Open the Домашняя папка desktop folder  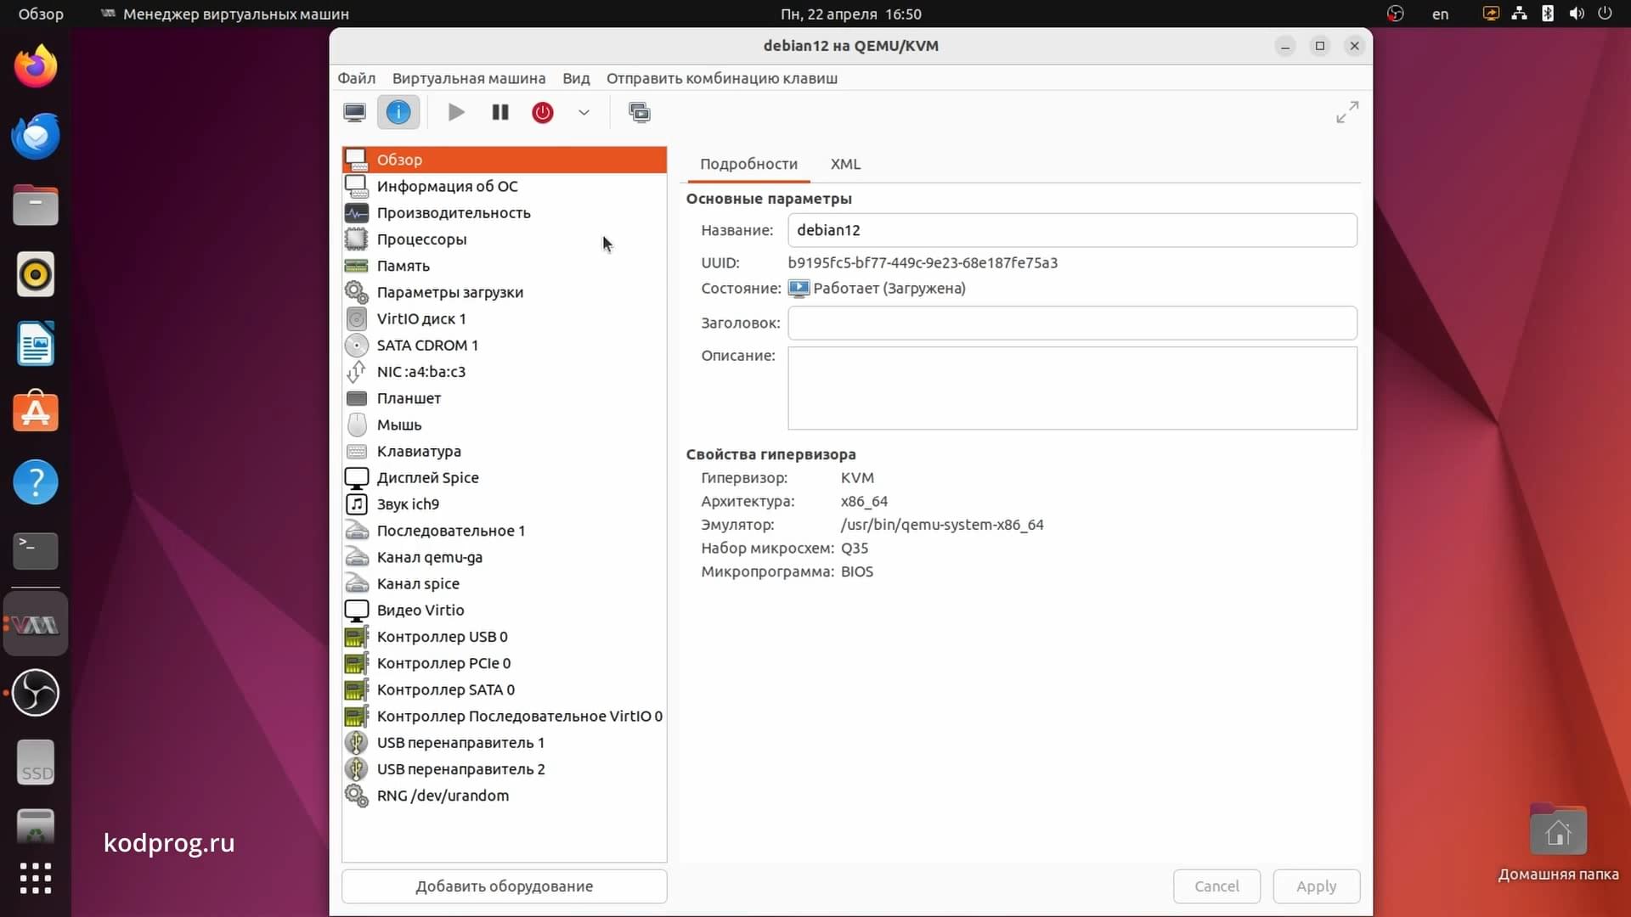tap(1558, 843)
